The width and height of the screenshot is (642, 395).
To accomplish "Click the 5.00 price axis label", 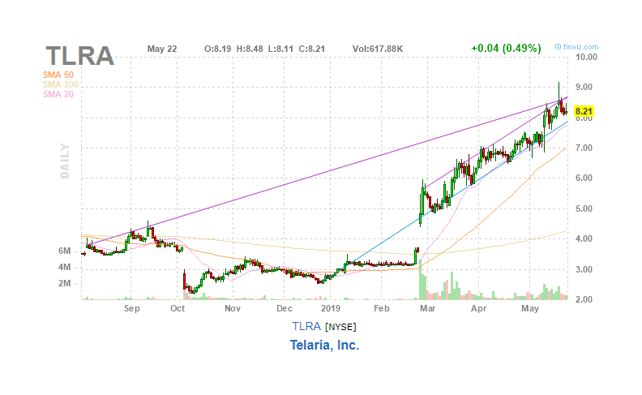I will click(584, 208).
